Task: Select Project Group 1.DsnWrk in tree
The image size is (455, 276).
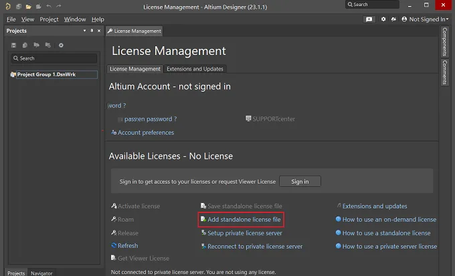Action: point(46,74)
